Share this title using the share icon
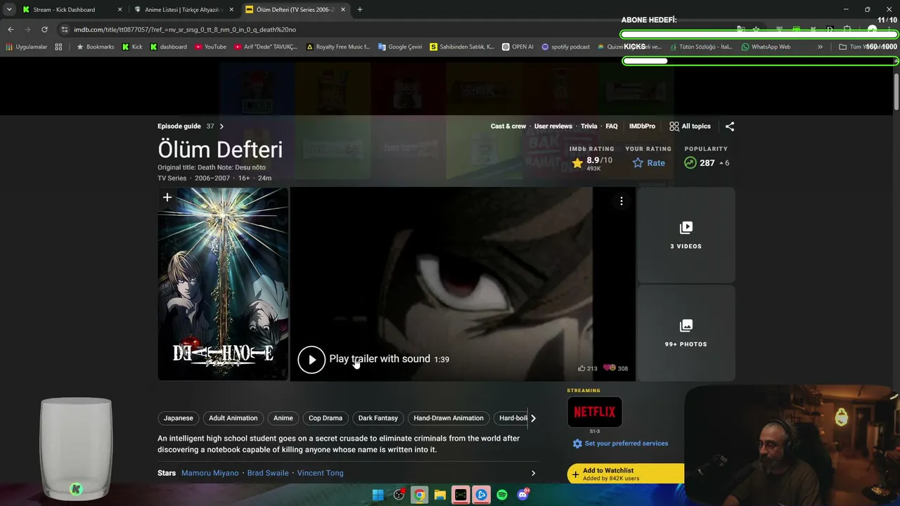900x506 pixels. pos(730,126)
